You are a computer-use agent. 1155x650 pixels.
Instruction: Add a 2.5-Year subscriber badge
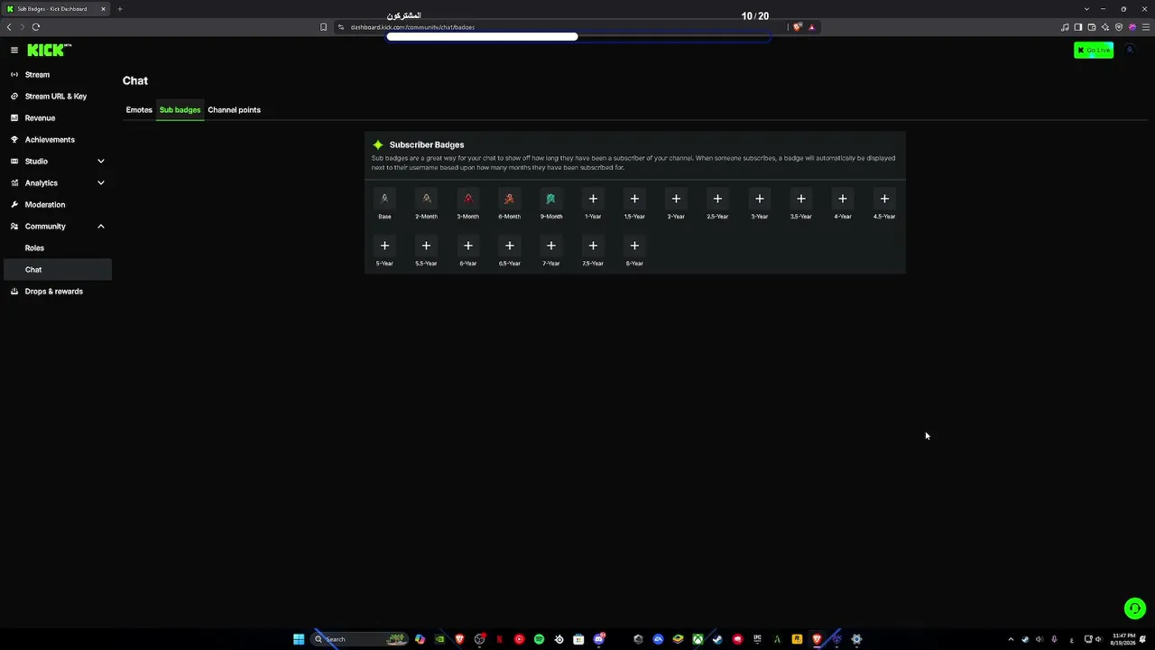point(717,199)
